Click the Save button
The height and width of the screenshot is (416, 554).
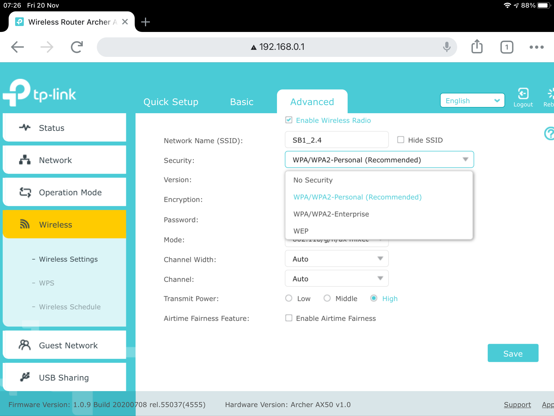(513, 353)
